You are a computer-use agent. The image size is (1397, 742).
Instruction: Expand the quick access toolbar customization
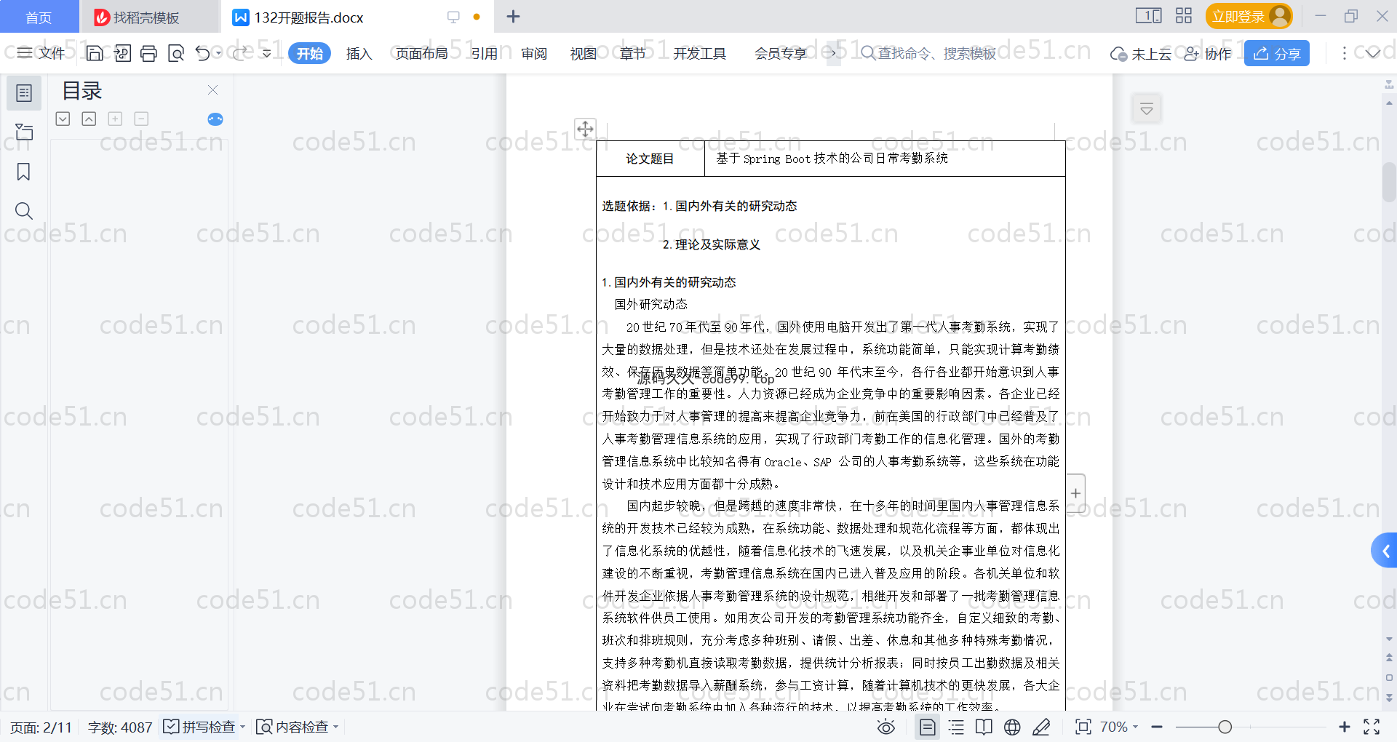tap(267, 53)
